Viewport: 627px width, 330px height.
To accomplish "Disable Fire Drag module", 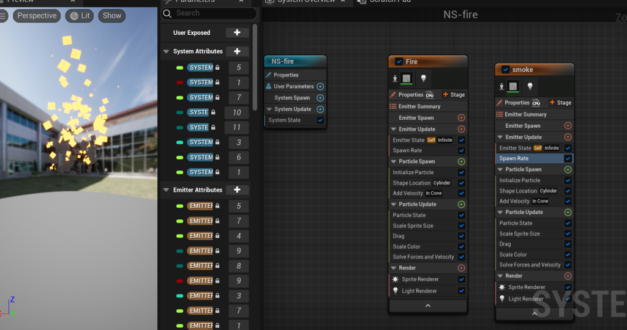I will point(462,237).
